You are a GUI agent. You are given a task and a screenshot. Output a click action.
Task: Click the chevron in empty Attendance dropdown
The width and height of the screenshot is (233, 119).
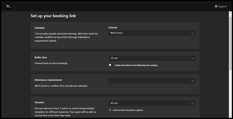[x=192, y=81]
